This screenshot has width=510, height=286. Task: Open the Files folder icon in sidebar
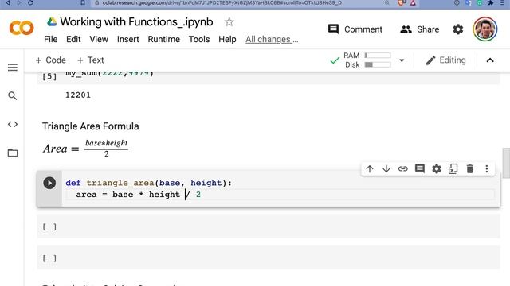tap(13, 153)
